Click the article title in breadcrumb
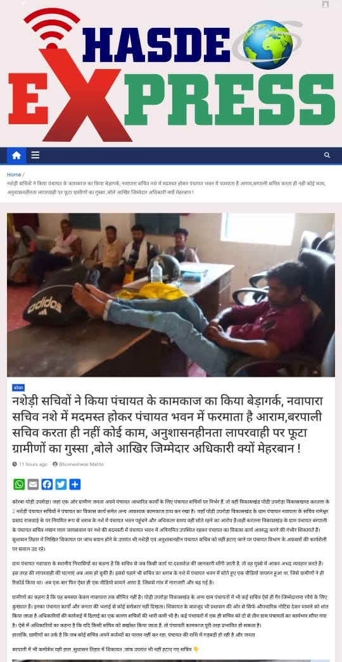This screenshot has height=662, width=342. pos(167,188)
